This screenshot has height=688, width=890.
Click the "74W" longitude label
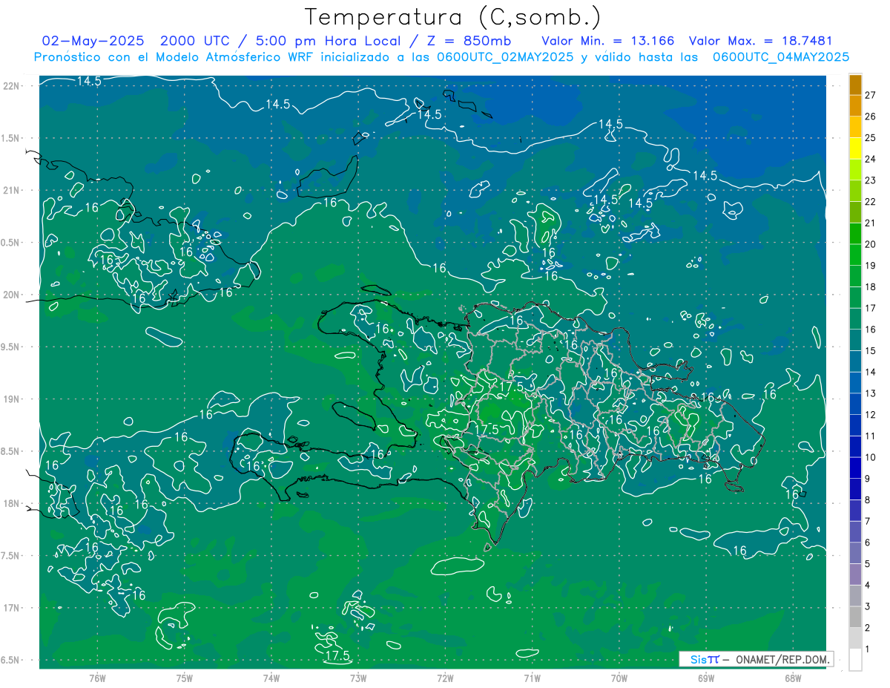point(271,678)
